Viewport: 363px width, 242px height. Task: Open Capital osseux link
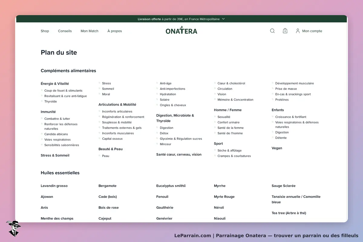pos(113,139)
